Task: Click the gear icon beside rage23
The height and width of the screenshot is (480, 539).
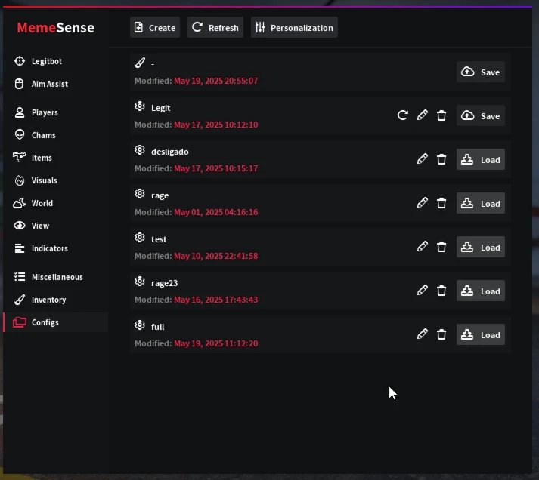Action: click(x=140, y=282)
